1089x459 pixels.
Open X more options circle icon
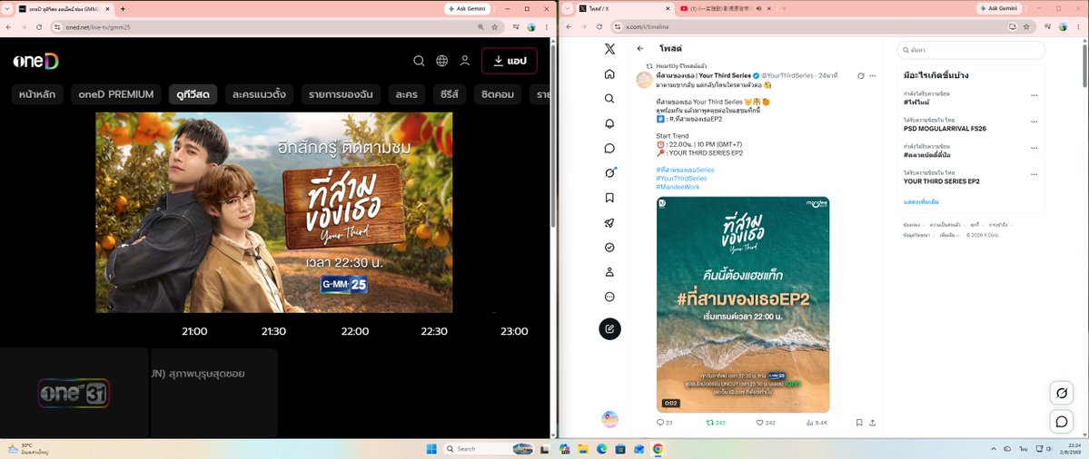(609, 297)
